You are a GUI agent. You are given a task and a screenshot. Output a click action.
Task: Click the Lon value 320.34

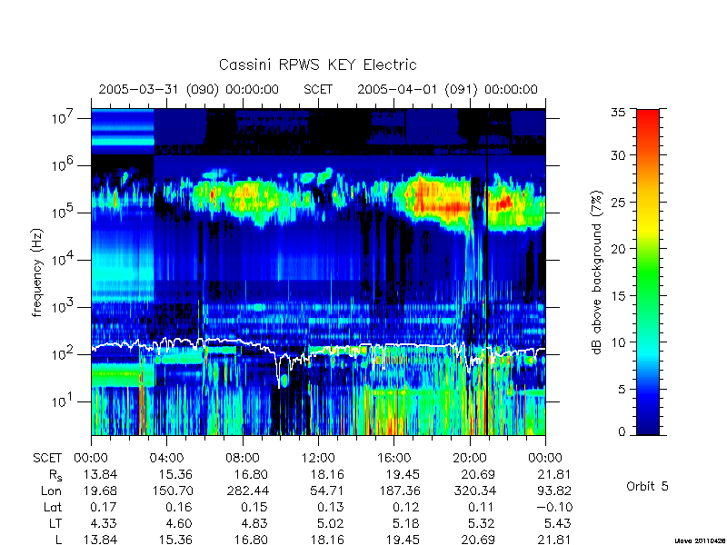(475, 490)
